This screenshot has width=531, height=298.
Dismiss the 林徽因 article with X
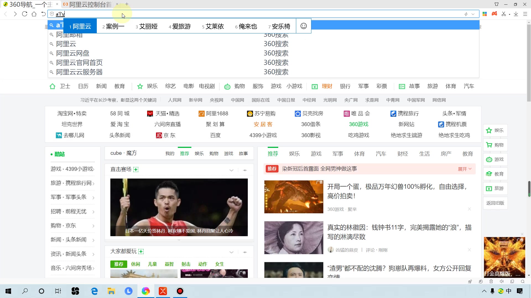(469, 250)
